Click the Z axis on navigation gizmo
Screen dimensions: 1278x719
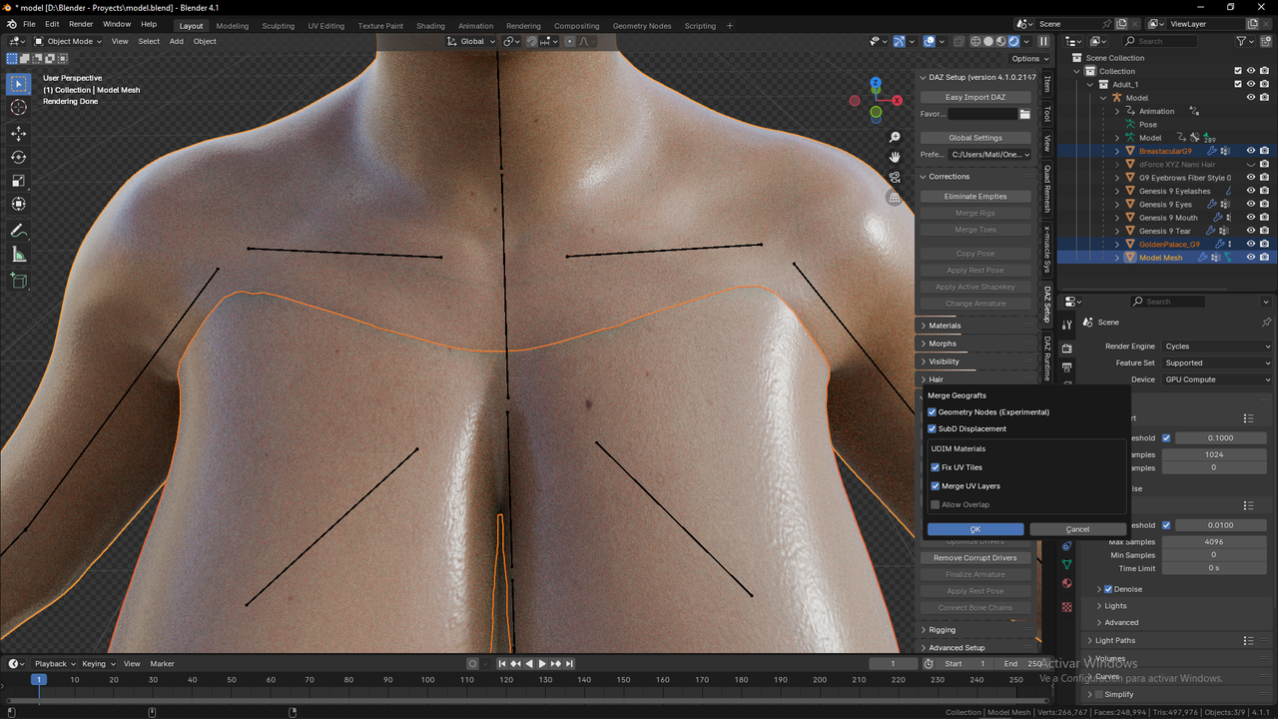pyautogui.click(x=876, y=83)
